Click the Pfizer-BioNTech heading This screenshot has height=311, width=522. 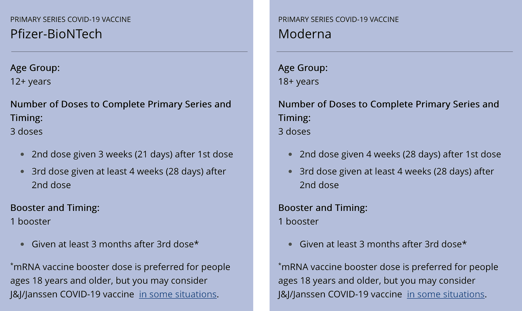point(56,34)
